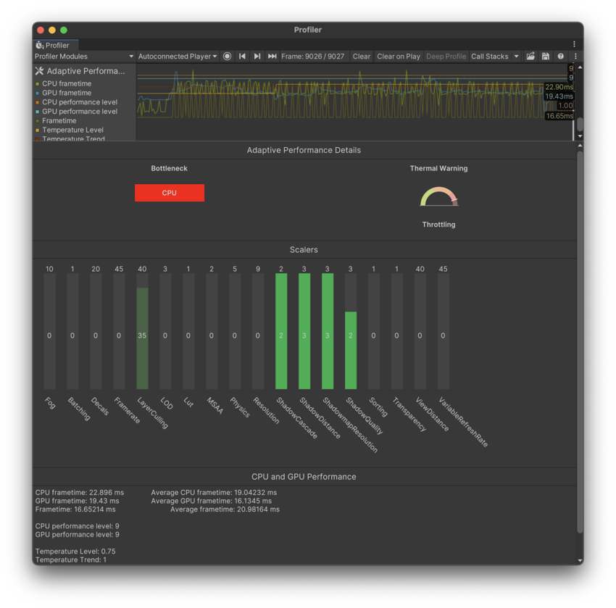616x608 pixels.
Task: Open the Profiler Modules dropdown
Action: 82,56
